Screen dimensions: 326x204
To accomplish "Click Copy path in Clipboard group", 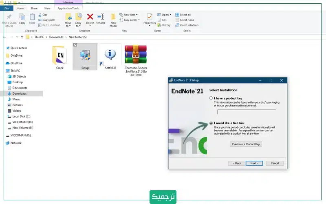I will (46, 20).
